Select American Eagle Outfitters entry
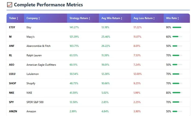191x116 pixels. coord(41,65)
